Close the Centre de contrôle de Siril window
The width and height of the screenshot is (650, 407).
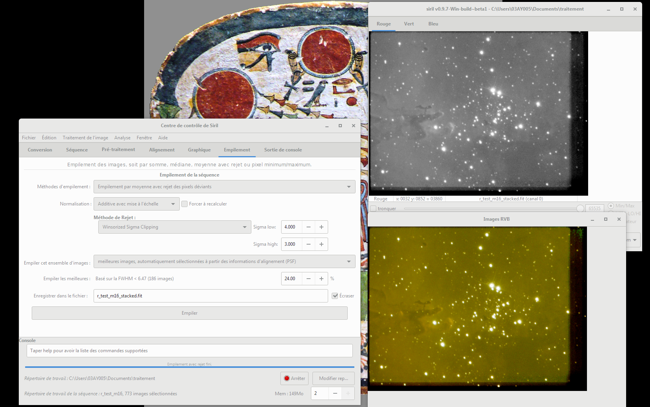(x=354, y=126)
